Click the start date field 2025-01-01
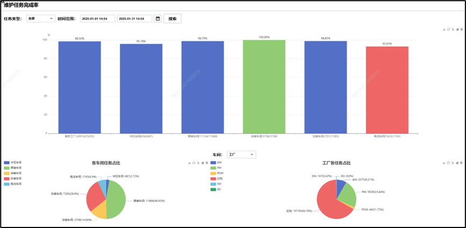This screenshot has height=228, width=466. pos(97,18)
